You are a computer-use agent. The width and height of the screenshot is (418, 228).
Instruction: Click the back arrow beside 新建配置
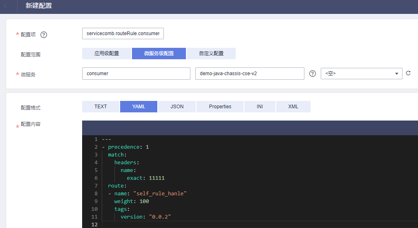[6, 6]
